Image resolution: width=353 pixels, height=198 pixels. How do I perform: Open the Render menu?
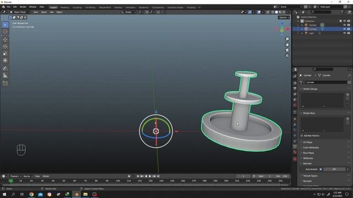(23, 7)
